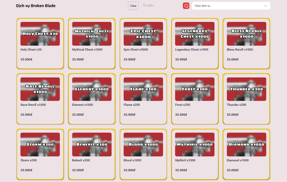Click the 33.000đ price under Storm x200
This screenshot has width=287, height=182.
click(x=26, y=170)
